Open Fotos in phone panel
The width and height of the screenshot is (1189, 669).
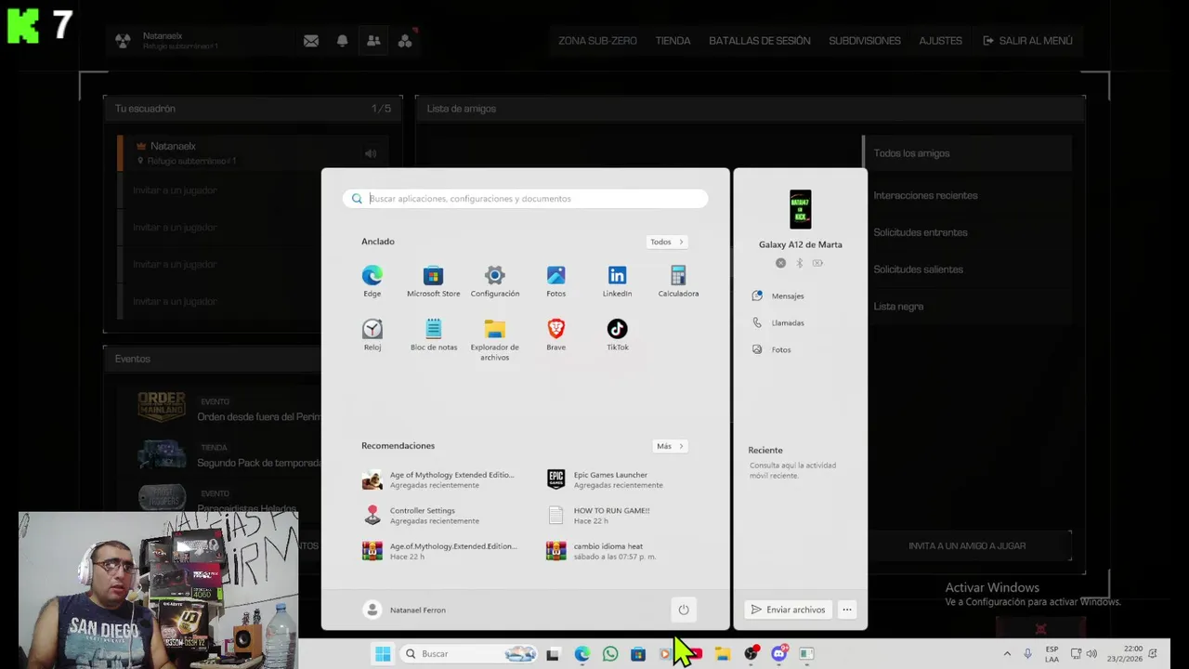pyautogui.click(x=772, y=349)
